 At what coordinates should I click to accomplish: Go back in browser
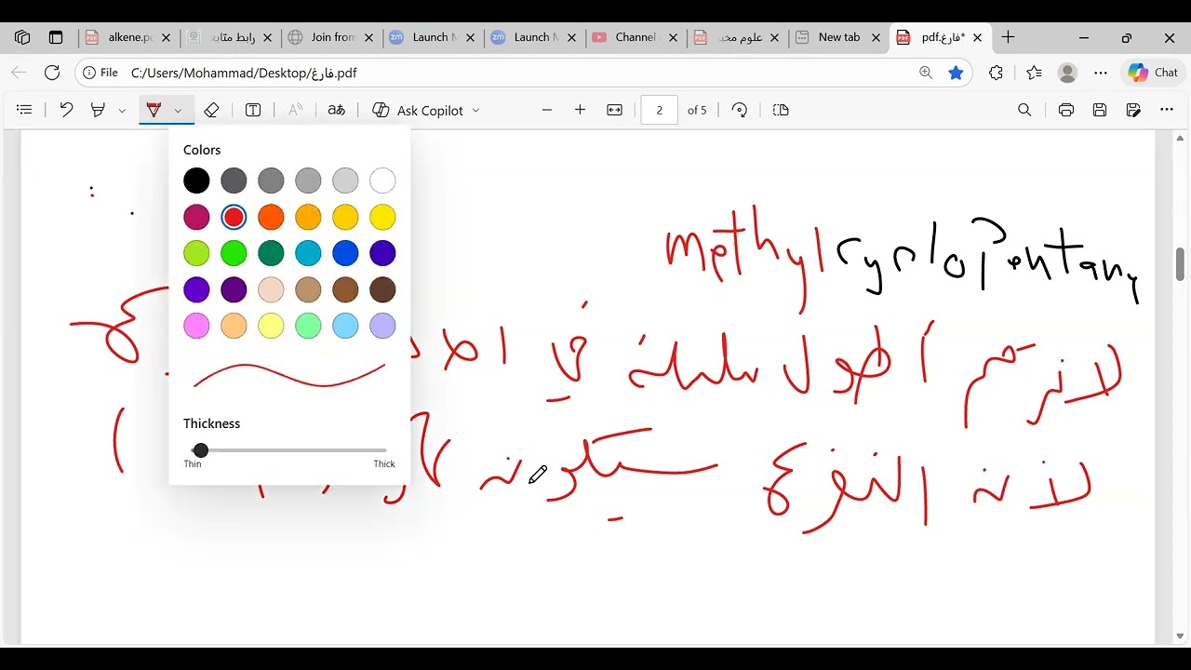(x=19, y=73)
